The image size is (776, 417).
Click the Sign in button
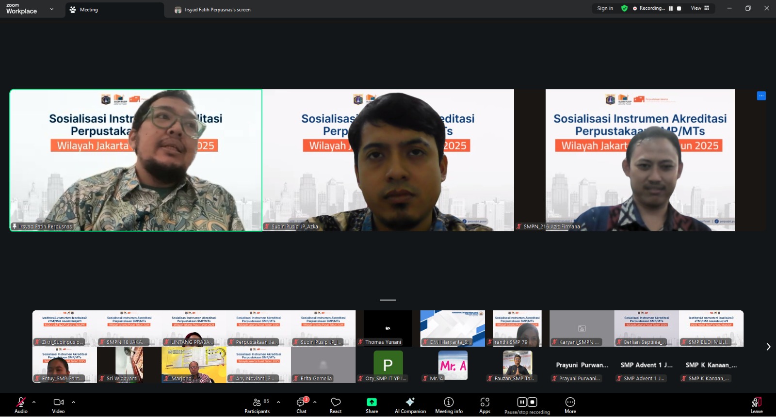[x=605, y=8]
